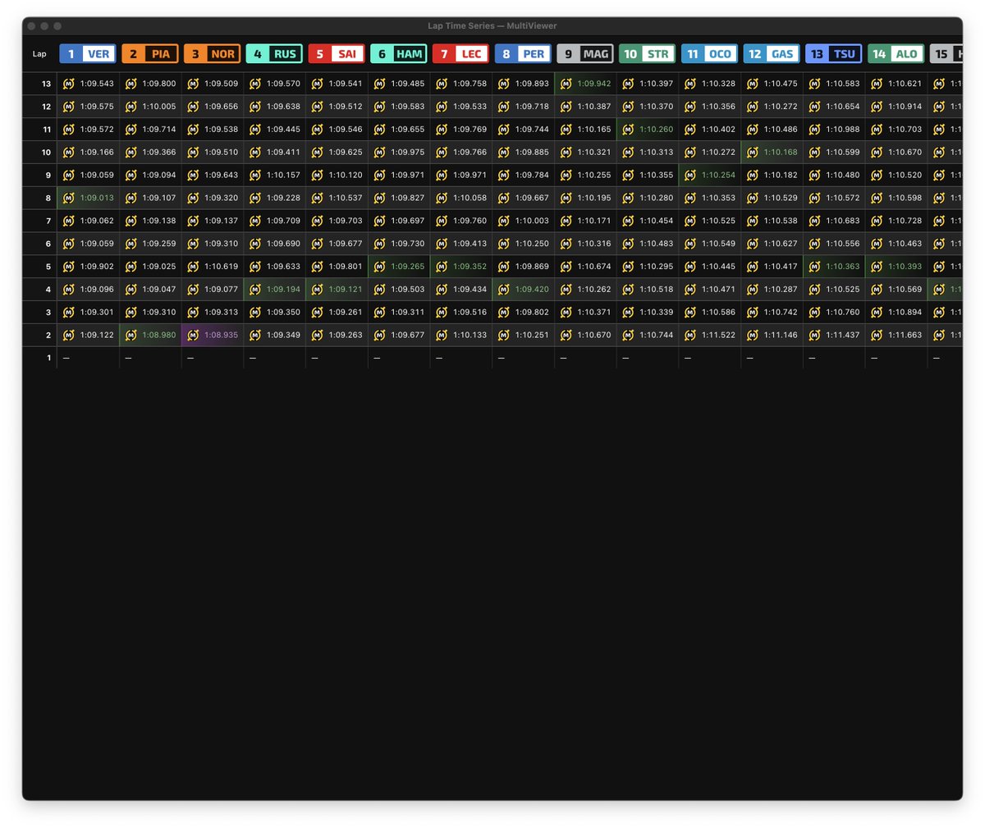Click NOR's lap time 1:09.137

coord(221,221)
